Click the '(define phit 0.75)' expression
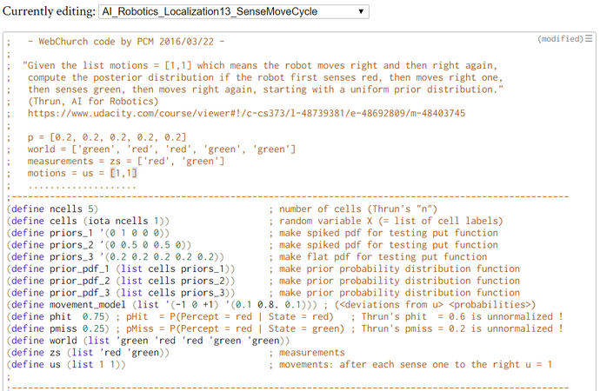Viewport: 600px width, 391px height. (x=57, y=316)
